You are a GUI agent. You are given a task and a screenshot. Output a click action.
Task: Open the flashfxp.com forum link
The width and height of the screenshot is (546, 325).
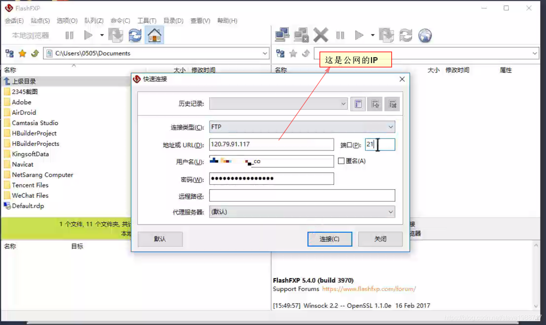[x=369, y=289]
